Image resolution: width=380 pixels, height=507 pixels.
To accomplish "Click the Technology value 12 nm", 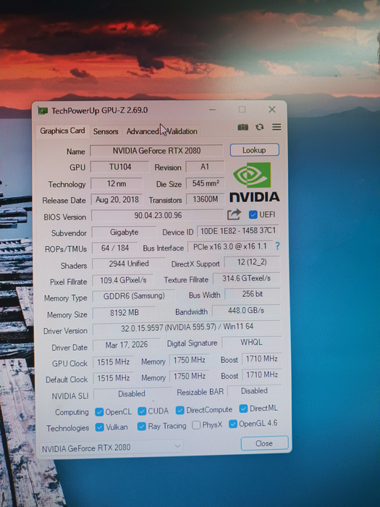I will click(117, 184).
